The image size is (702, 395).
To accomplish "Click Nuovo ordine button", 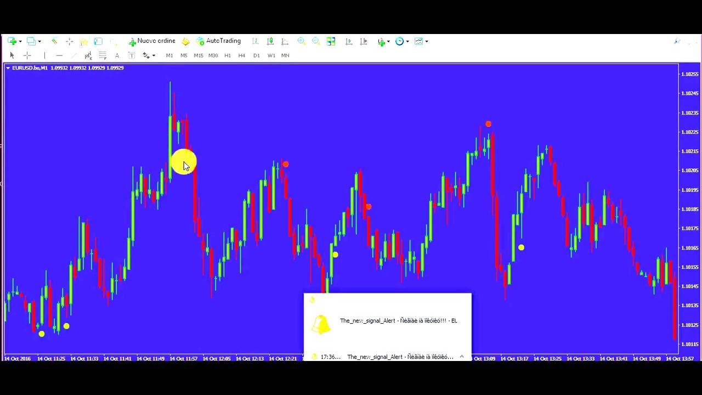I will point(152,41).
